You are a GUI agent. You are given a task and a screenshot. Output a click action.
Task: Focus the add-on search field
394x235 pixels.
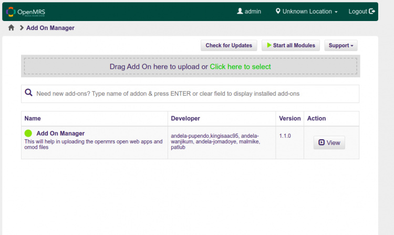pos(194,94)
